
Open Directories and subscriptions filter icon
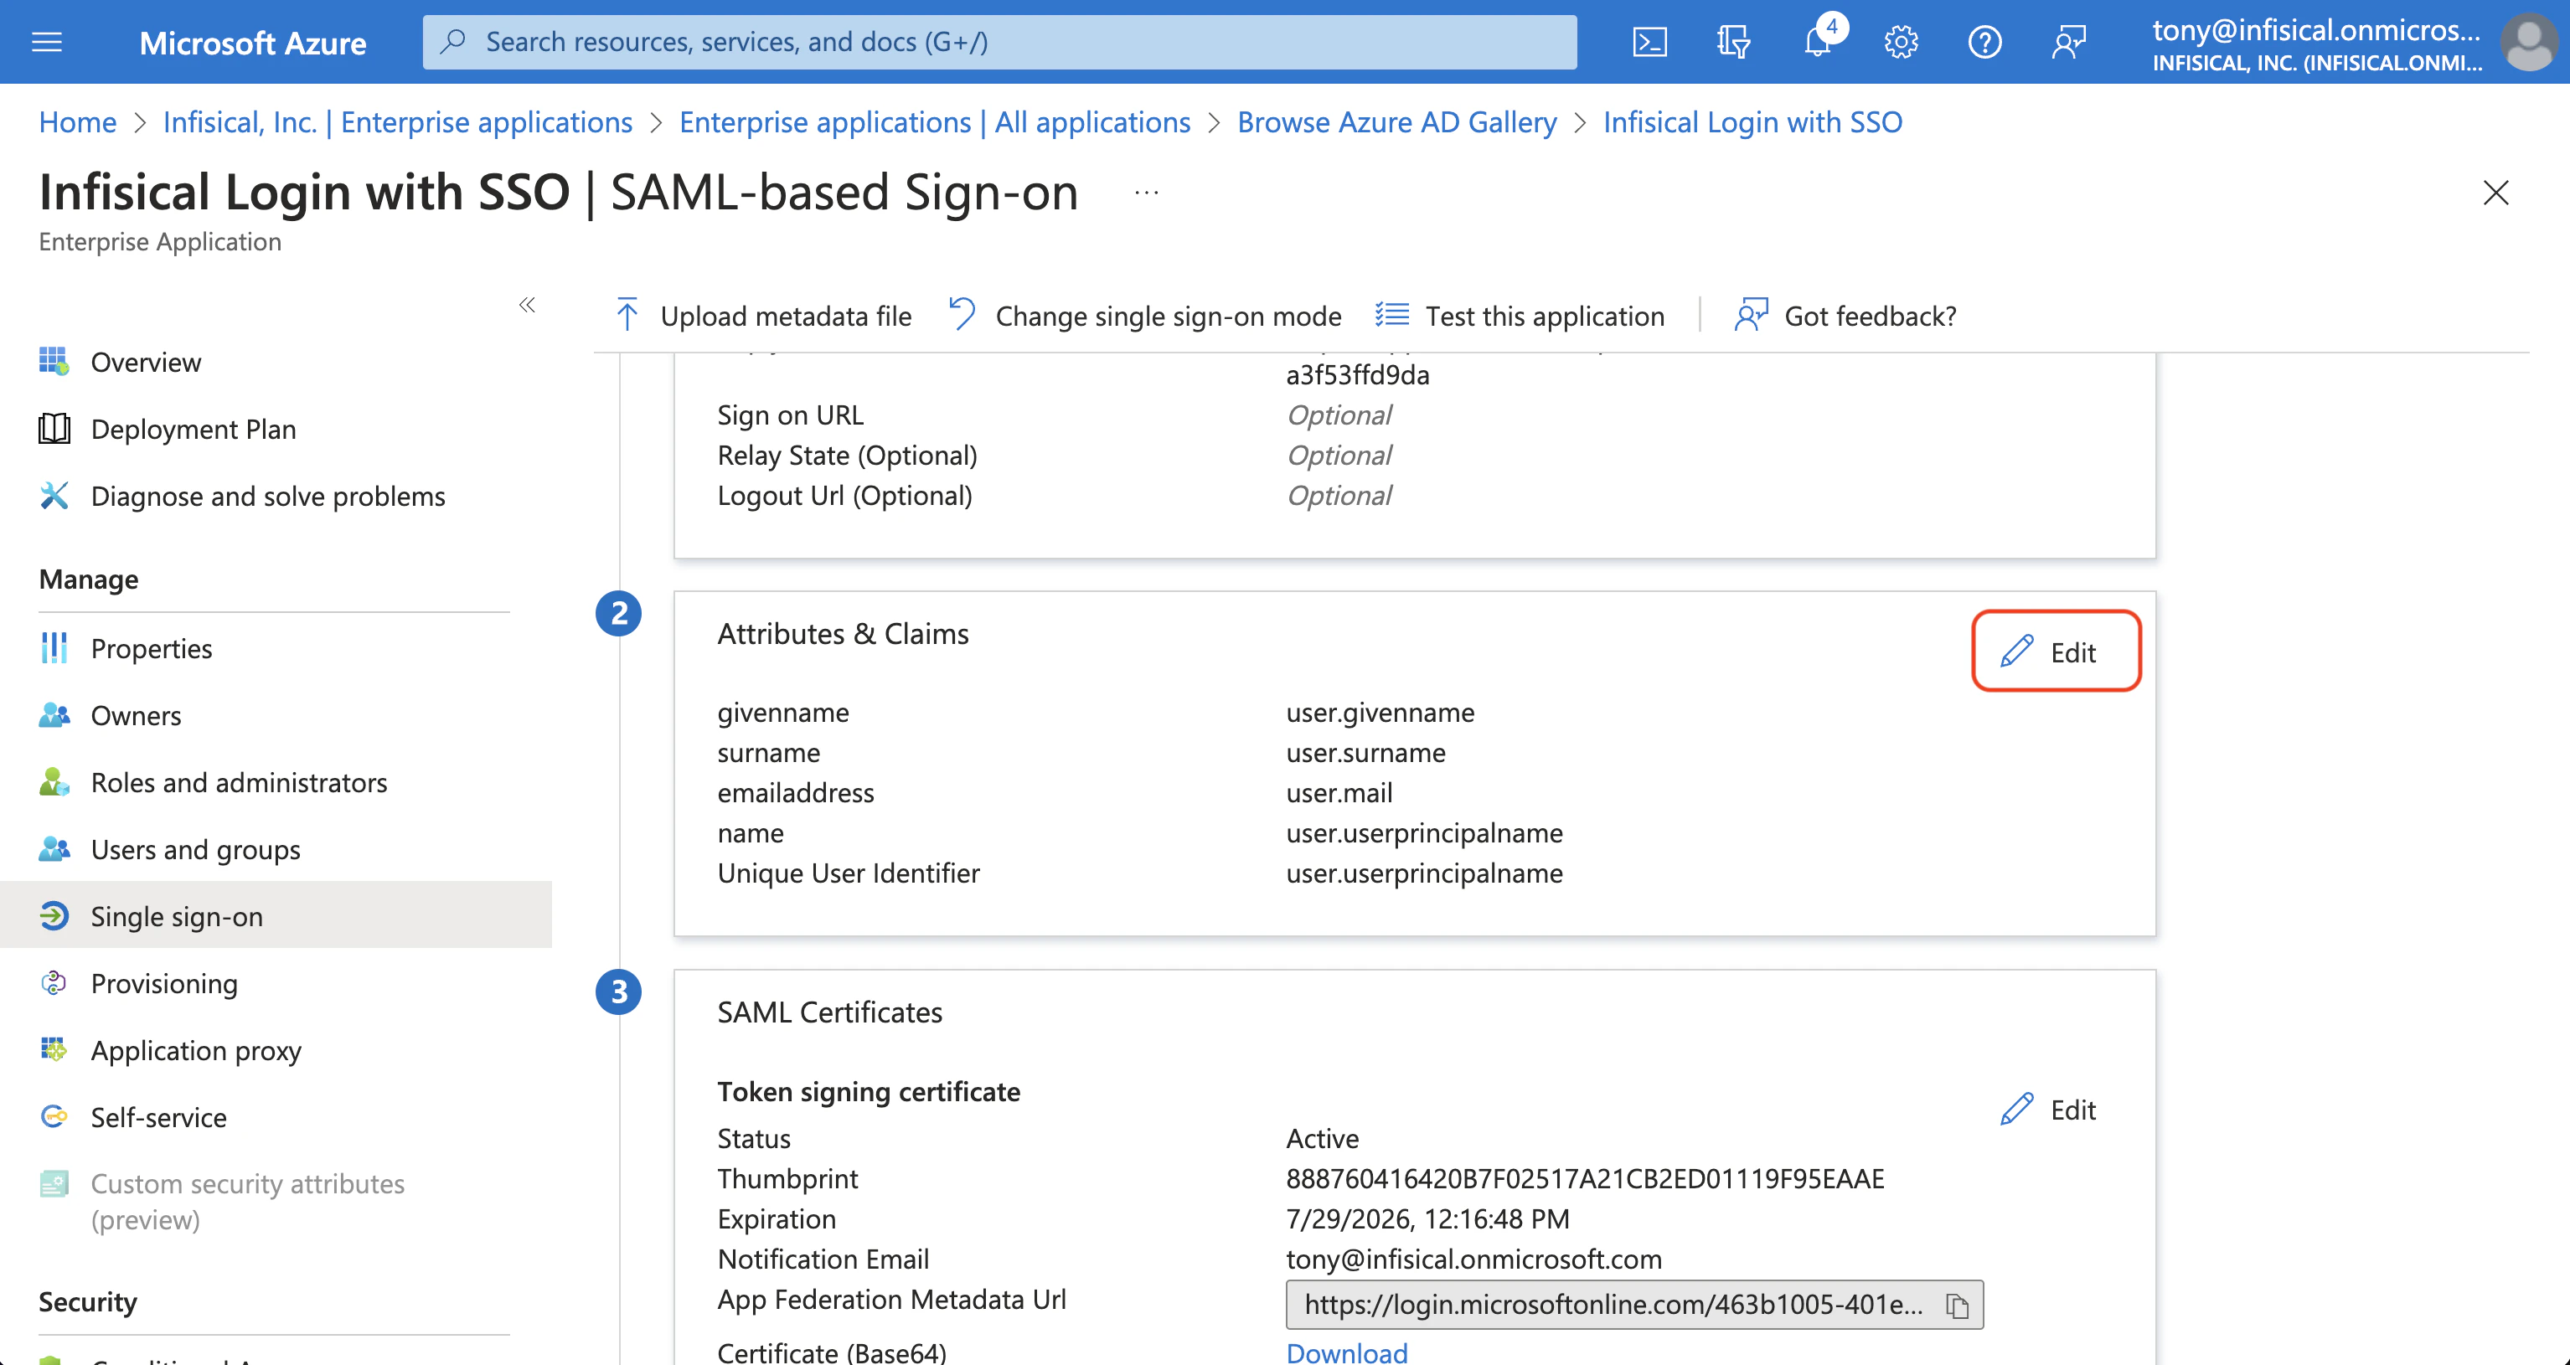pos(1733,42)
